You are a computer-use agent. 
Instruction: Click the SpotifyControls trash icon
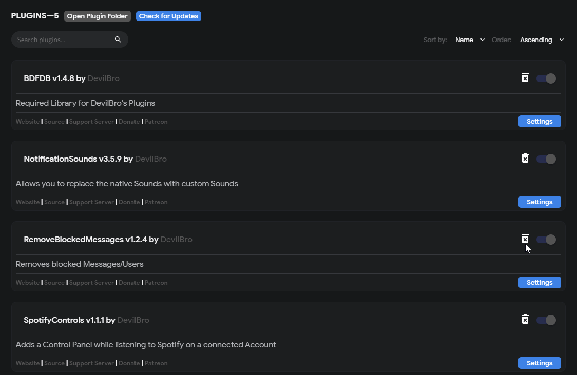coord(525,319)
